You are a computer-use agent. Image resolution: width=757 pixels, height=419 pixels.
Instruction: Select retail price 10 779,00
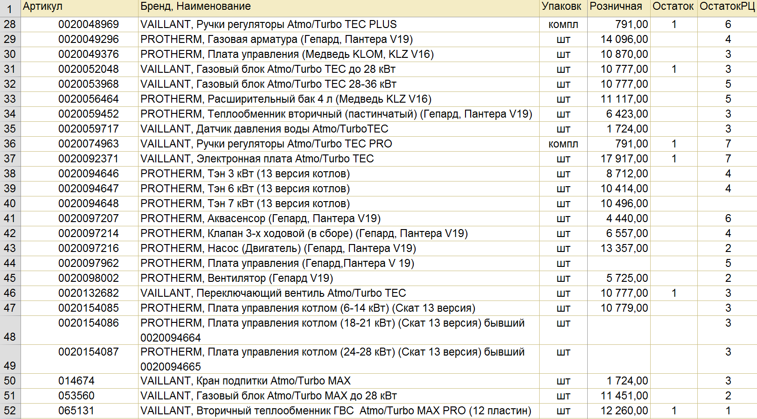click(x=618, y=308)
